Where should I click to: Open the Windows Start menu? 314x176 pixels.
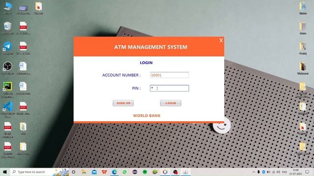[x=5, y=172]
